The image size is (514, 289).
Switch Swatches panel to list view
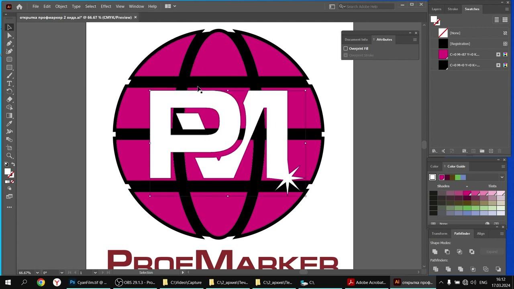497,20
